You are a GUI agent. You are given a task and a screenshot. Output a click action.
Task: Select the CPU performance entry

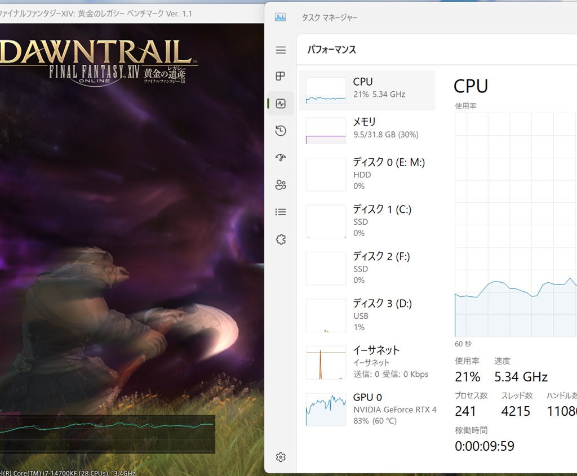click(x=367, y=91)
